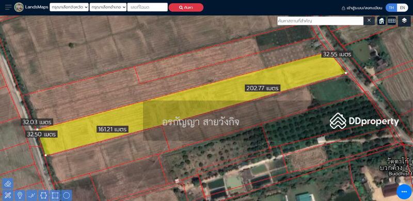This screenshot has width=413, height=201.
Task: Open the login/register link with lock icon
Action: tap(362, 8)
